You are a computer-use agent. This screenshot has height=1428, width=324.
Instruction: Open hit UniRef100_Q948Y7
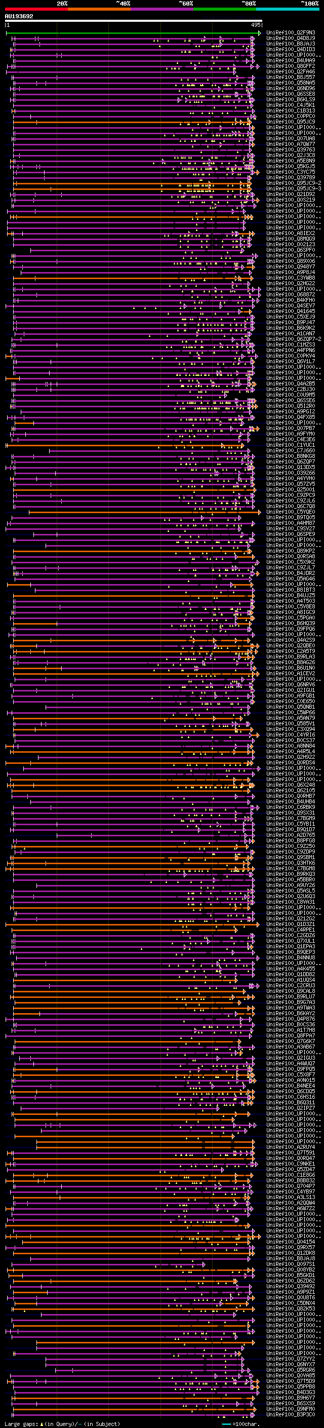click(x=291, y=266)
